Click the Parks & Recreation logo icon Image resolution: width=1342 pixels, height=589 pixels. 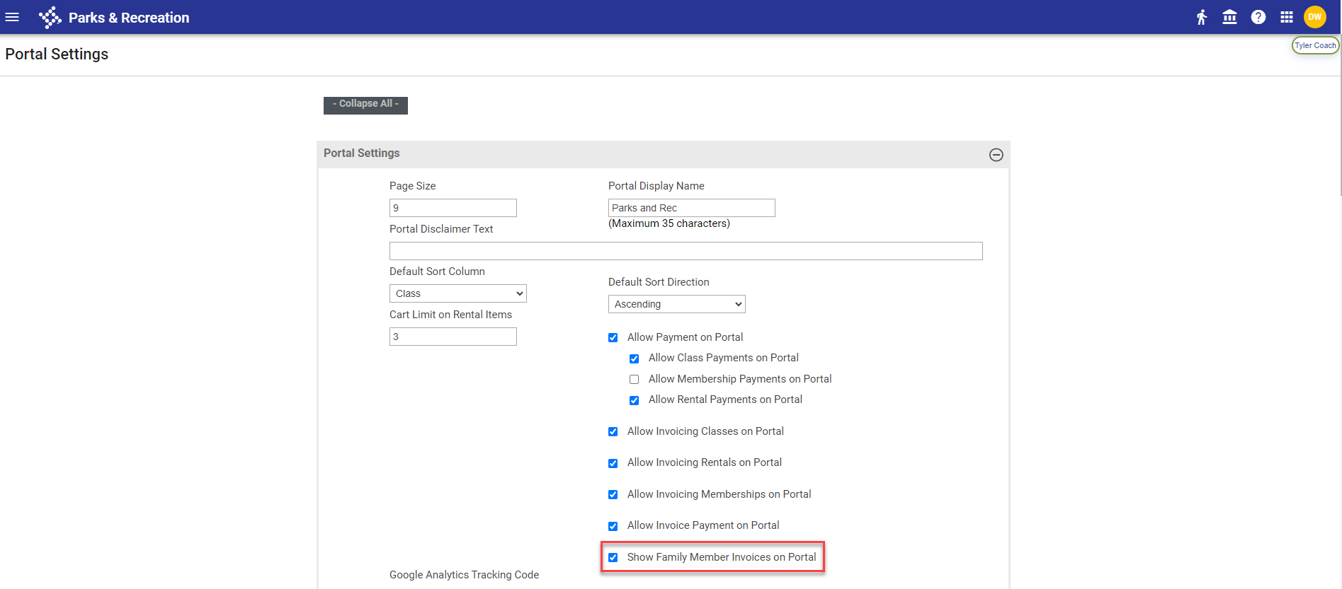coord(50,17)
